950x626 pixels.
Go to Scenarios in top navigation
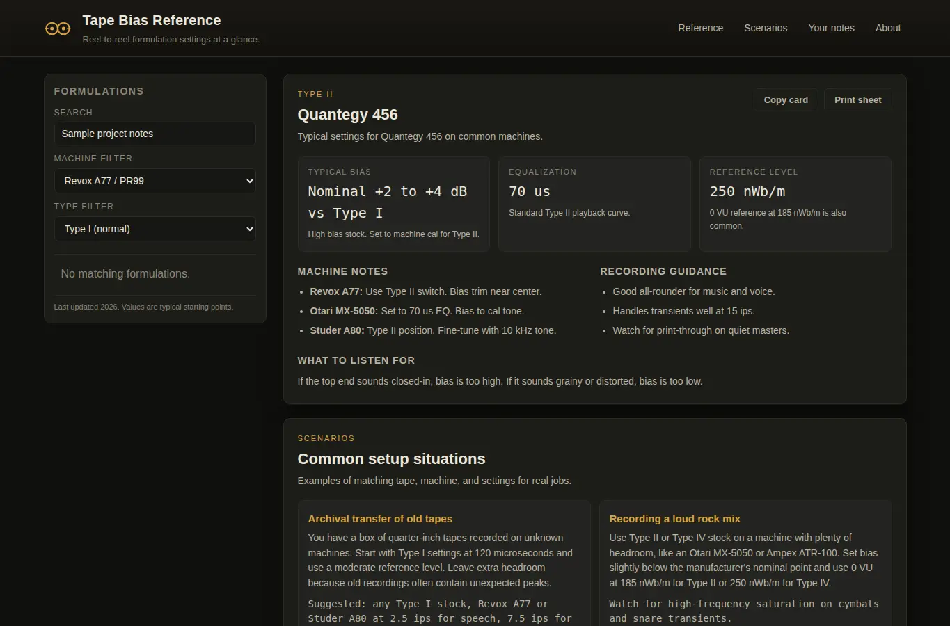point(766,28)
